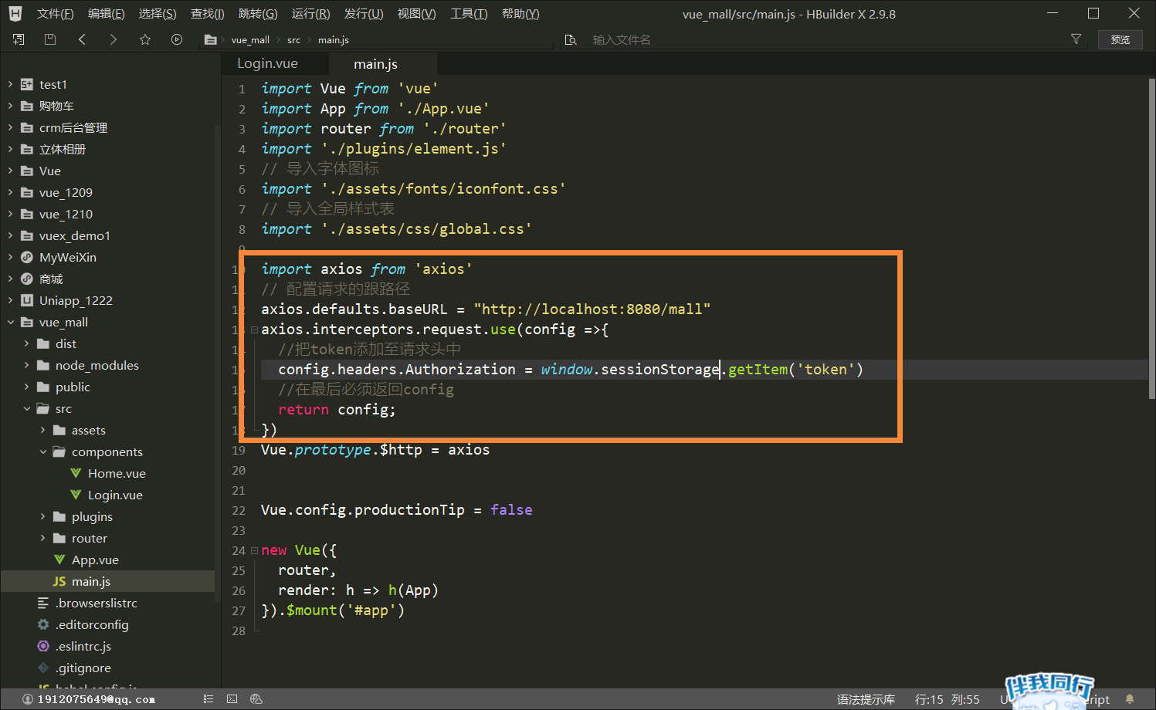Click the false value on line 22
The image size is (1156, 710).
pos(511,509)
